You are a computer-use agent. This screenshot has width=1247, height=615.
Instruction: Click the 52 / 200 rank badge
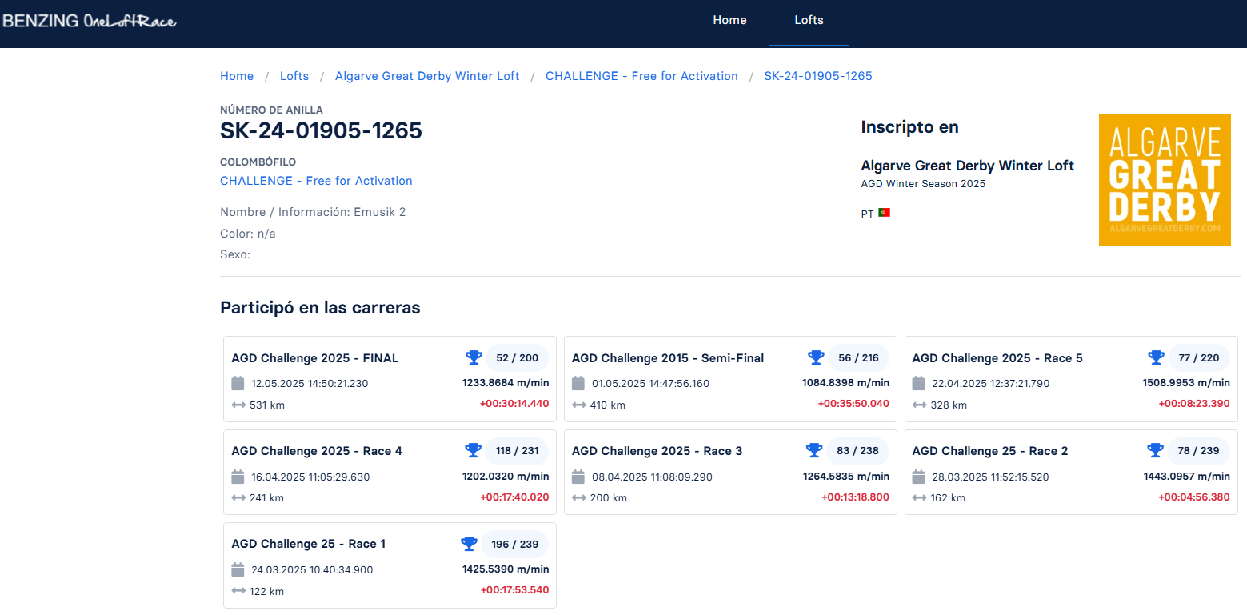(518, 357)
